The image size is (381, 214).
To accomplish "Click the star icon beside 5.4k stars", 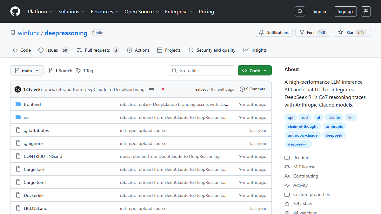I will tap(287, 204).
